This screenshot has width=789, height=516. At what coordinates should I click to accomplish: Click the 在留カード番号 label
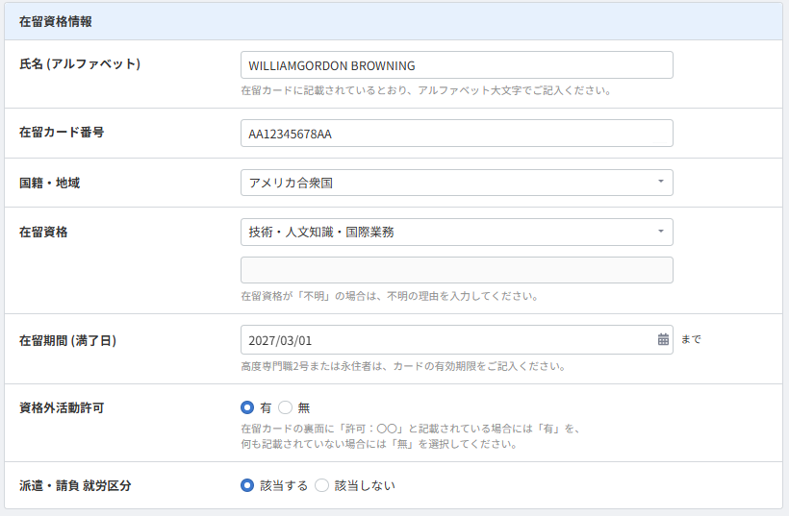62,133
